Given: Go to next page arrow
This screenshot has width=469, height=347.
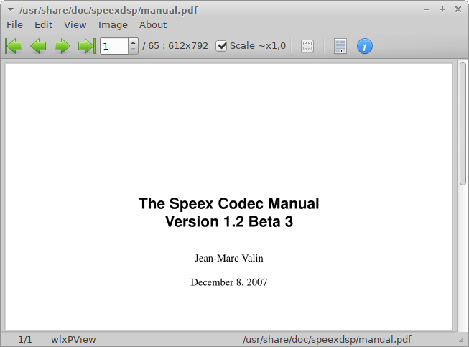Looking at the screenshot, I should pos(62,47).
